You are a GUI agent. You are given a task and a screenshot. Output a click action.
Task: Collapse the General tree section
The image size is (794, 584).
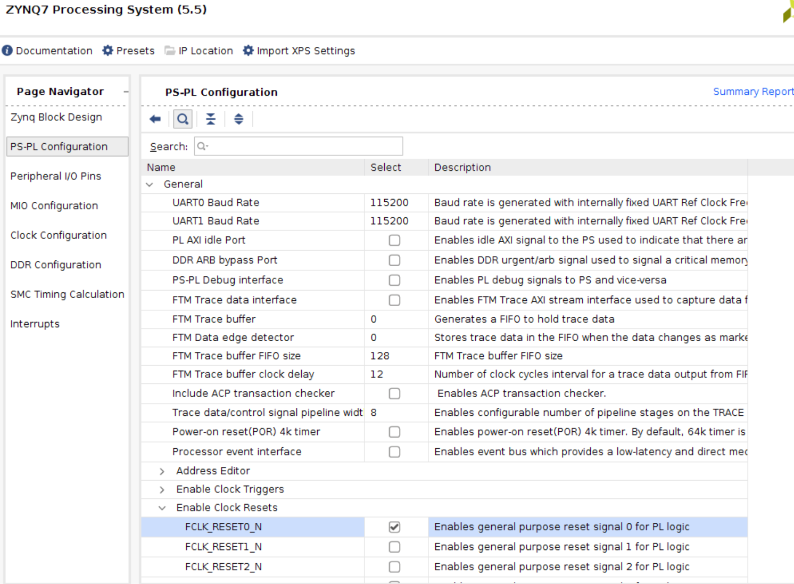point(150,184)
